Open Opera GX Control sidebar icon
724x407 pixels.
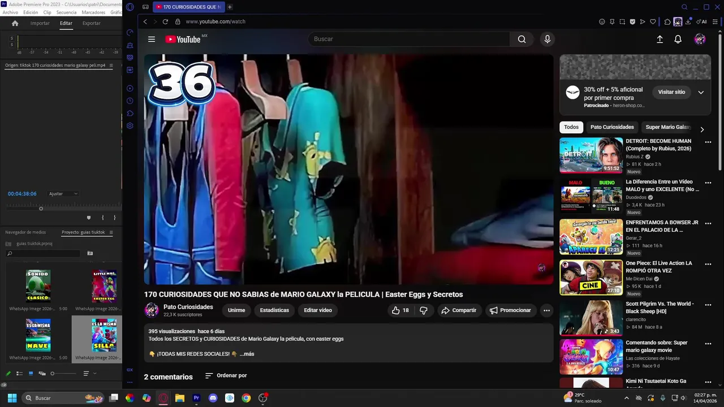pyautogui.click(x=130, y=32)
